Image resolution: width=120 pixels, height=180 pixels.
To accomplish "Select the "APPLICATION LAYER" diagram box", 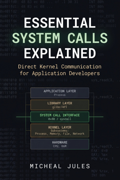I will coord(60,93).
